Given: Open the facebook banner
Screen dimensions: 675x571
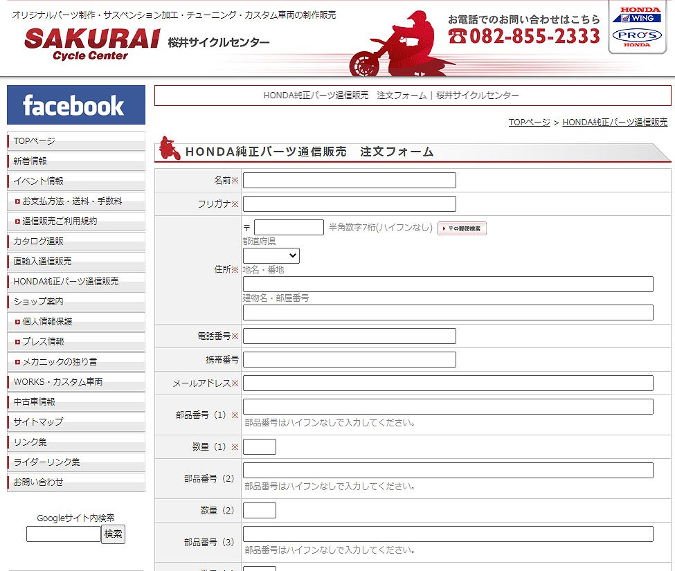Looking at the screenshot, I should click(x=76, y=105).
